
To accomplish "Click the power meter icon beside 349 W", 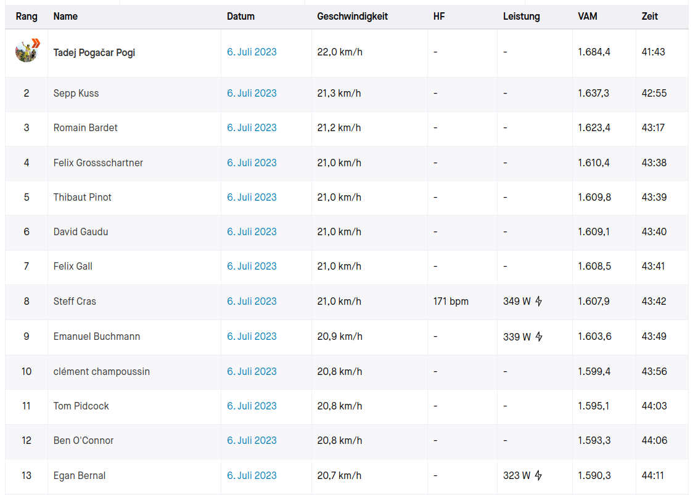I will pyautogui.click(x=539, y=301).
